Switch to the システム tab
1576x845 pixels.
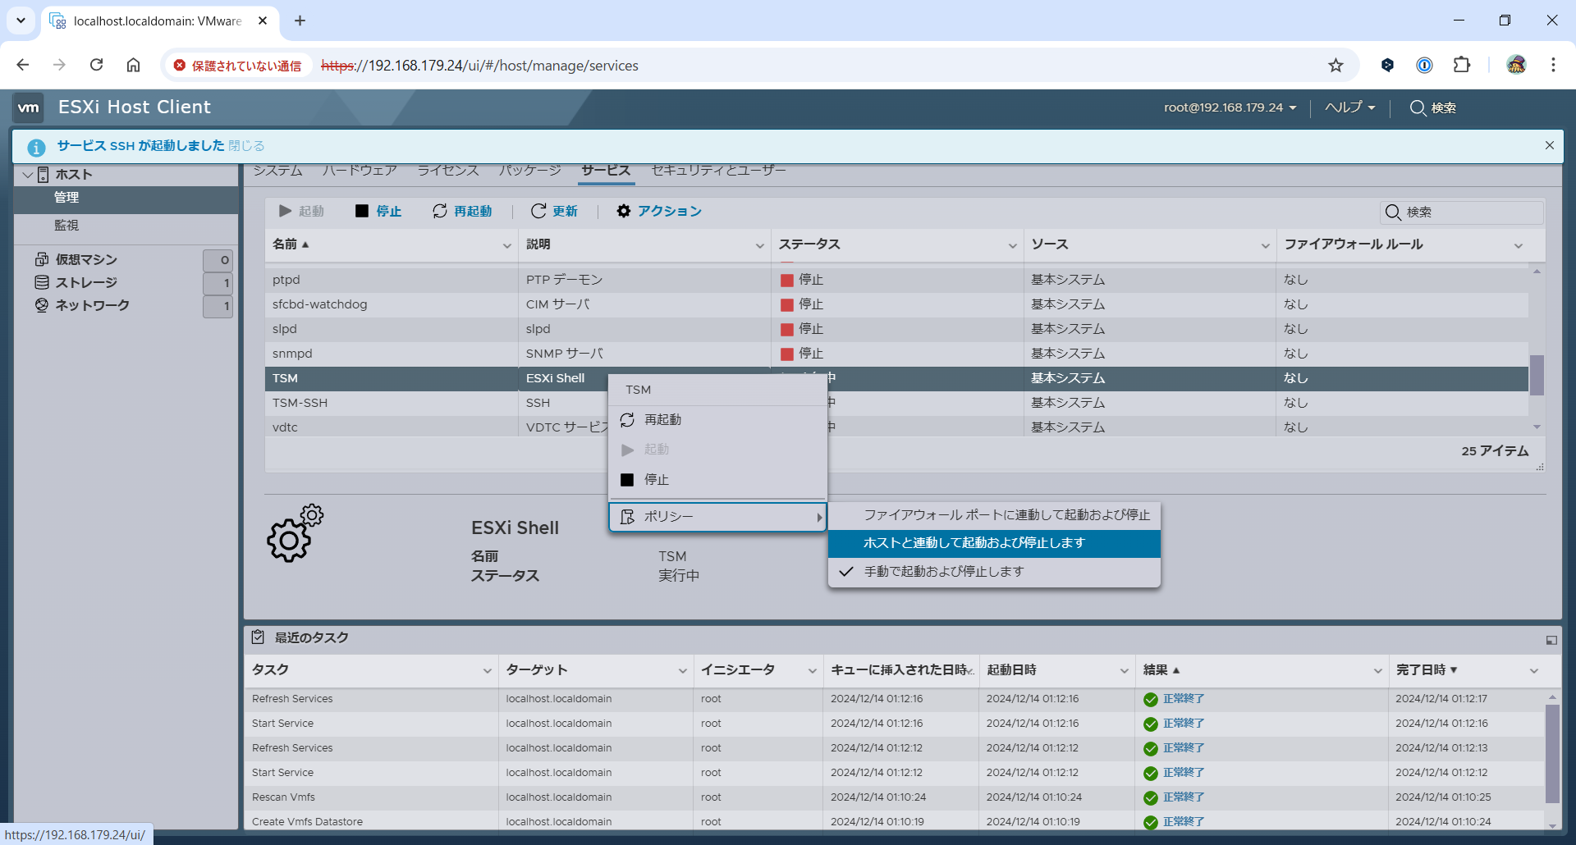[x=277, y=170]
